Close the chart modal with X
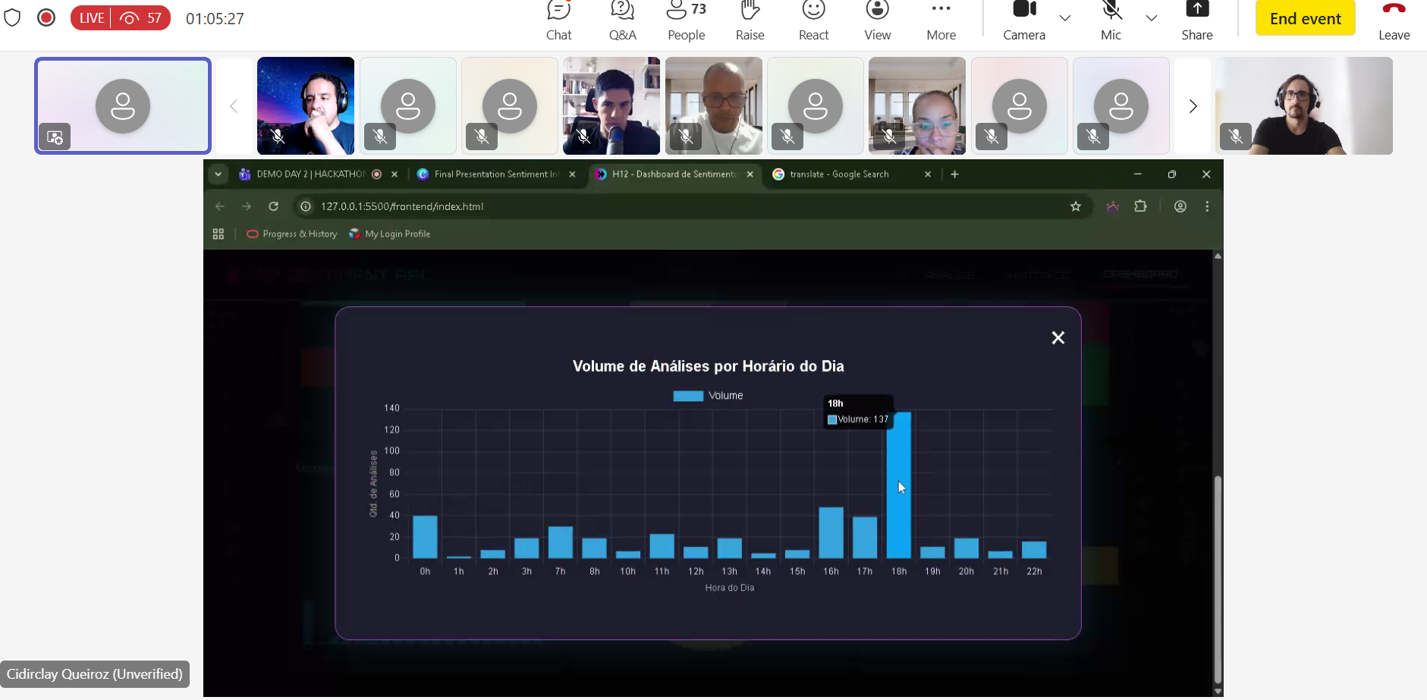The height and width of the screenshot is (700, 1427). pos(1058,337)
